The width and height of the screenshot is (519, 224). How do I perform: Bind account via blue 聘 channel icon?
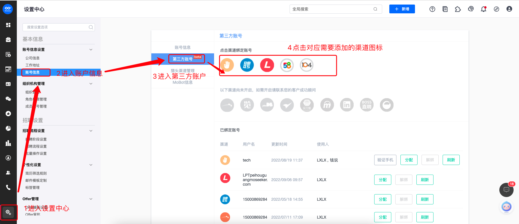[247, 65]
